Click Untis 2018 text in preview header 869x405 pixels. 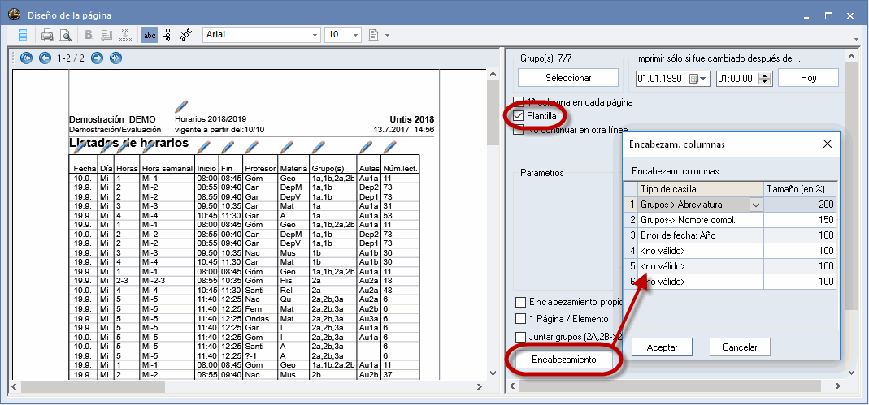pyautogui.click(x=412, y=120)
